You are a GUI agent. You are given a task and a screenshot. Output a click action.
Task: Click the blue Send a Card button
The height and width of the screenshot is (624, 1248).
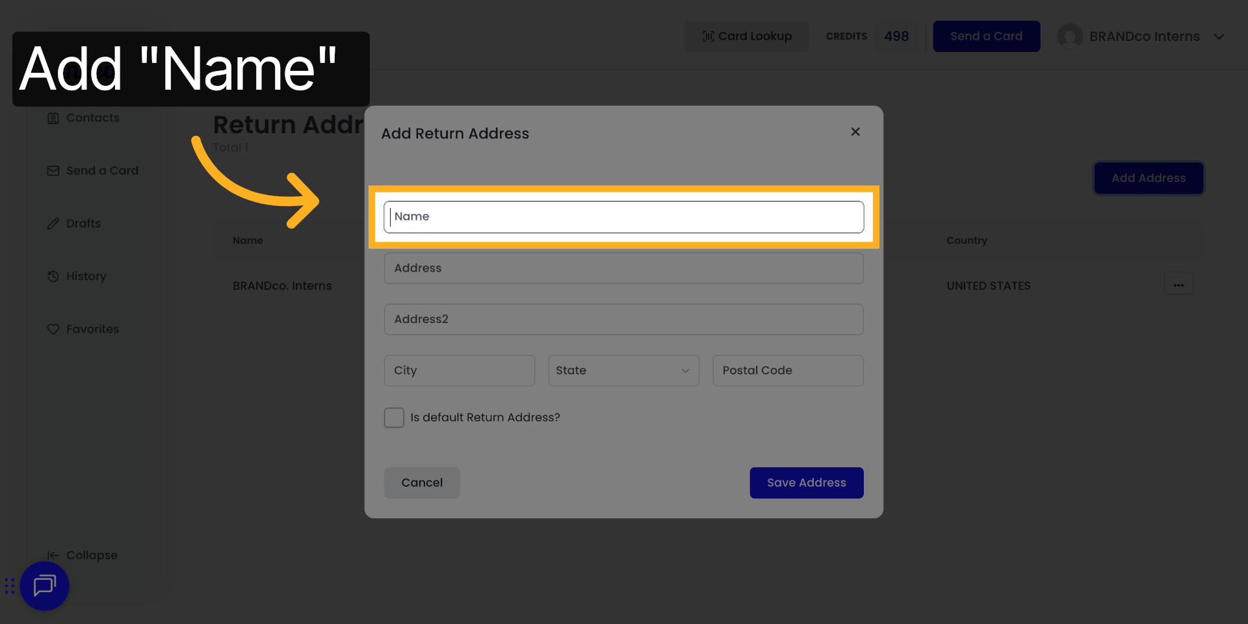986,36
